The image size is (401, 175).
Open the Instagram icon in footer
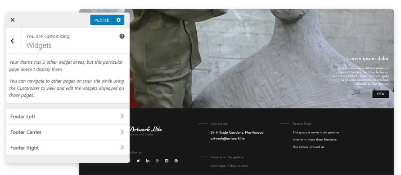(x=167, y=161)
